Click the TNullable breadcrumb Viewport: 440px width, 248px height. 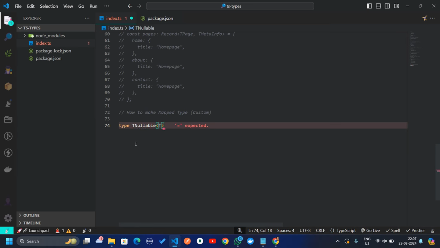pos(142,28)
